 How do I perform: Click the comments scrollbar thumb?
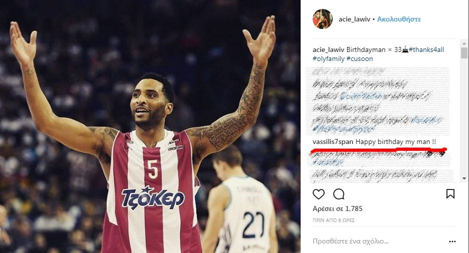click(x=464, y=53)
